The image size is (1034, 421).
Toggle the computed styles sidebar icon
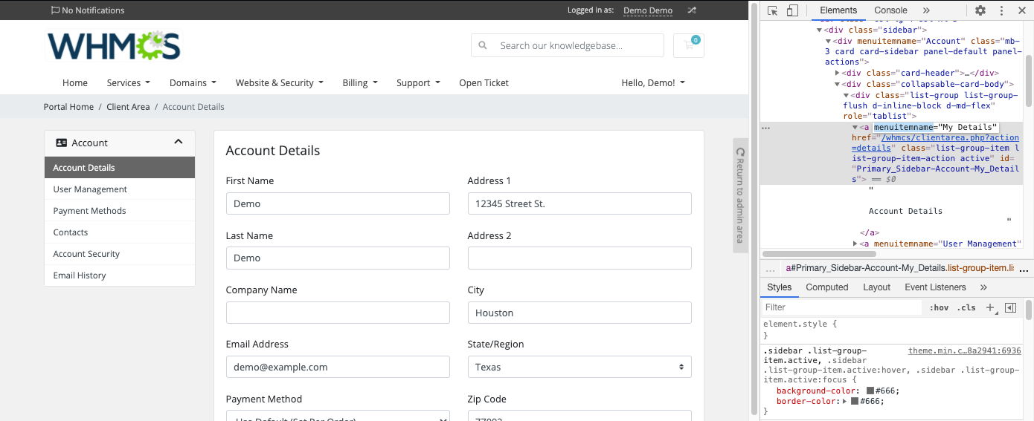point(1010,307)
